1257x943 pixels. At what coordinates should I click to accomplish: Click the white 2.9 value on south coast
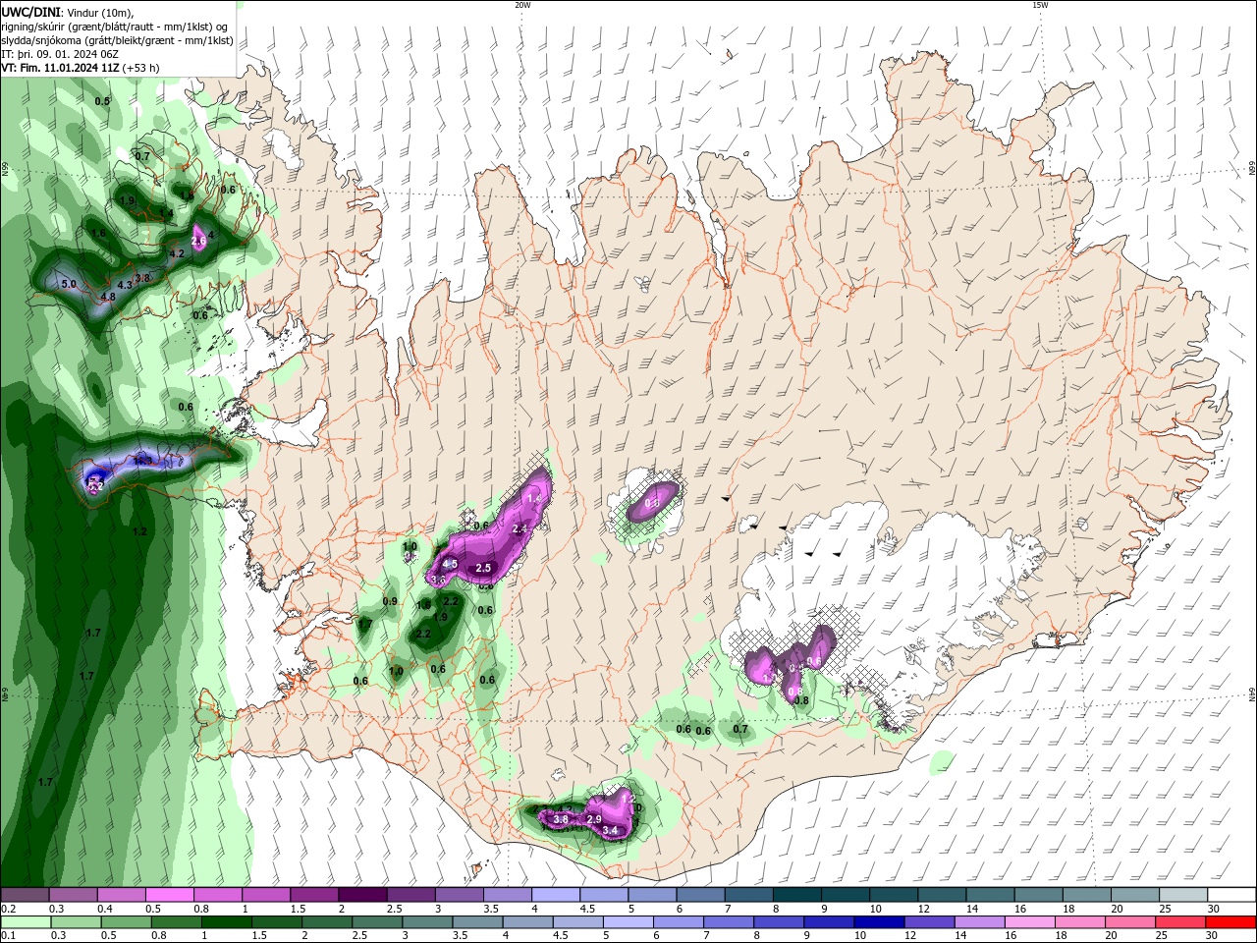click(x=594, y=819)
